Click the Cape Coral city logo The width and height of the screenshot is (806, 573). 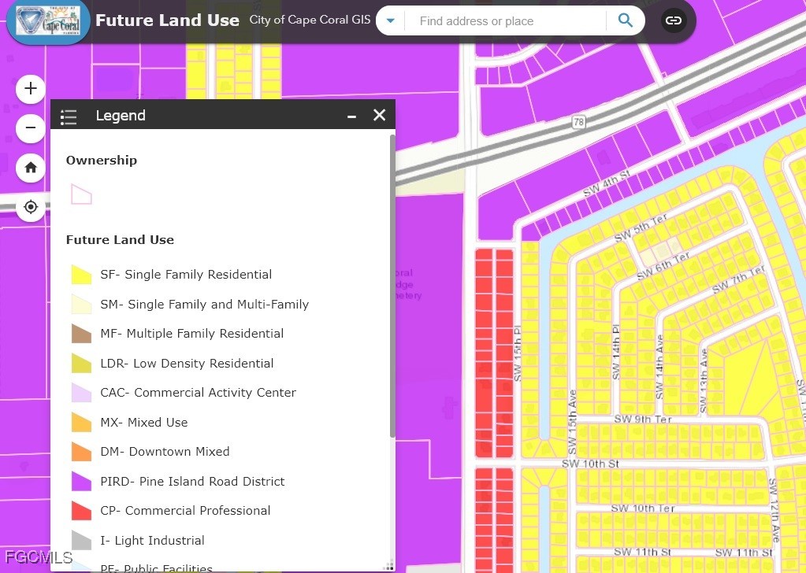[47, 22]
